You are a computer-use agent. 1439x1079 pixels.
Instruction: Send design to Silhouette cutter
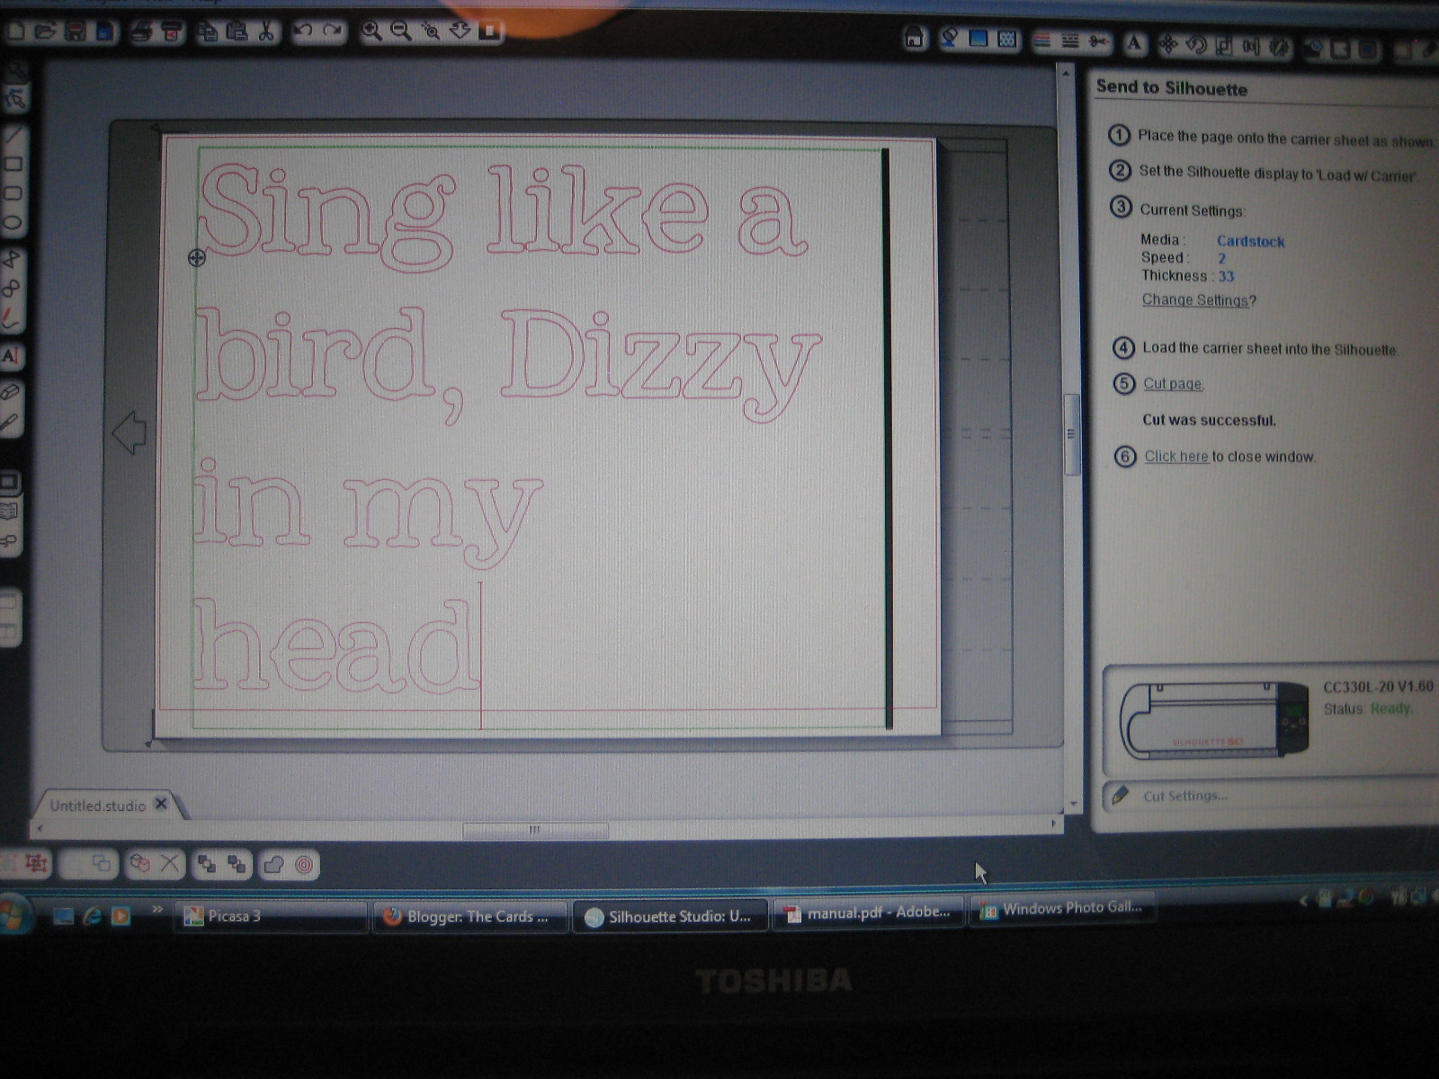[171, 32]
